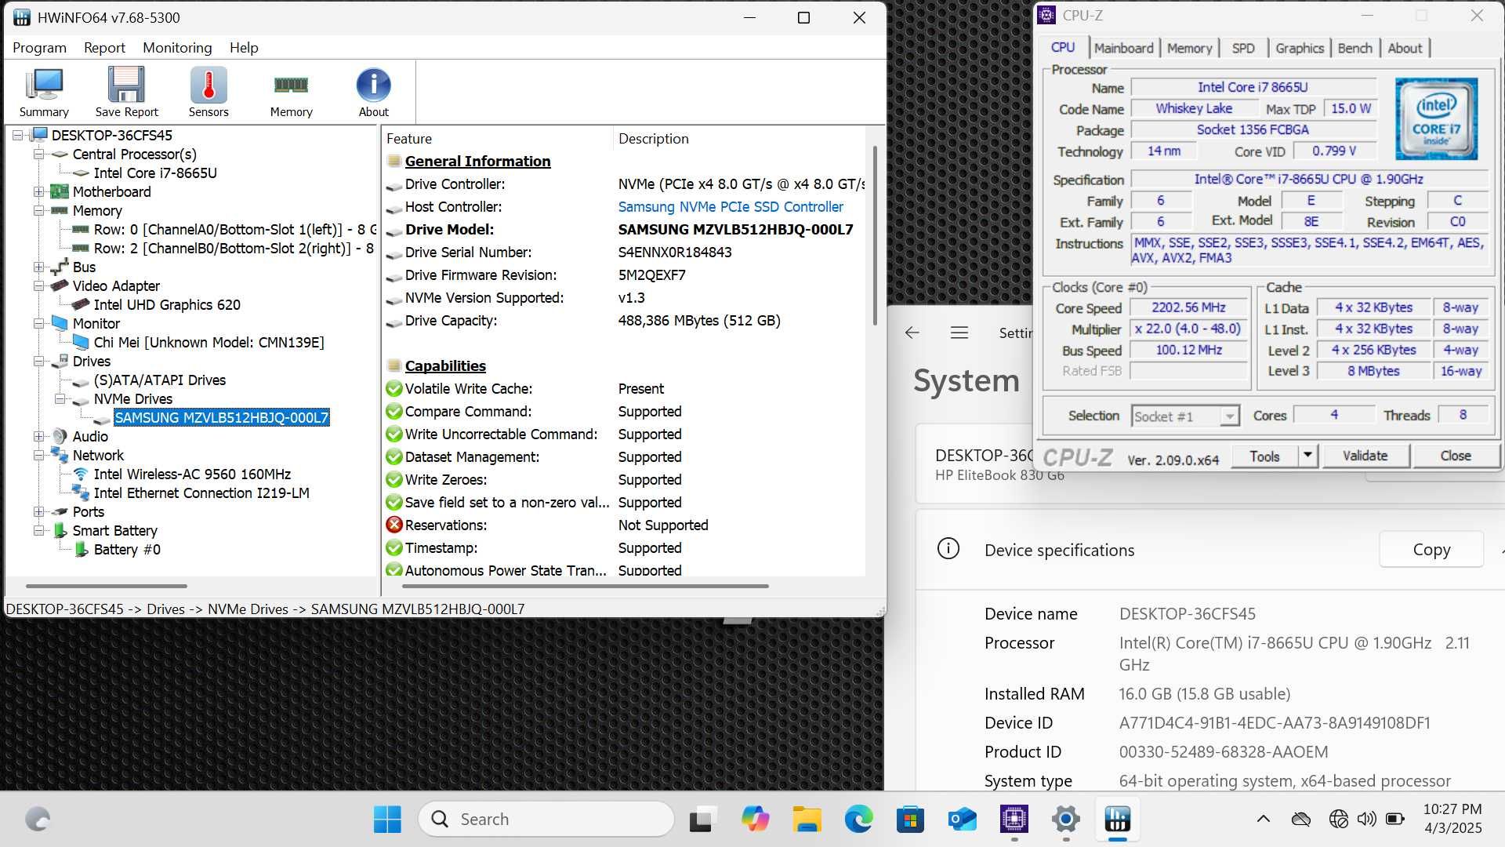The width and height of the screenshot is (1505, 847).
Task: Click the Memory module toolbar icon
Action: click(x=291, y=92)
